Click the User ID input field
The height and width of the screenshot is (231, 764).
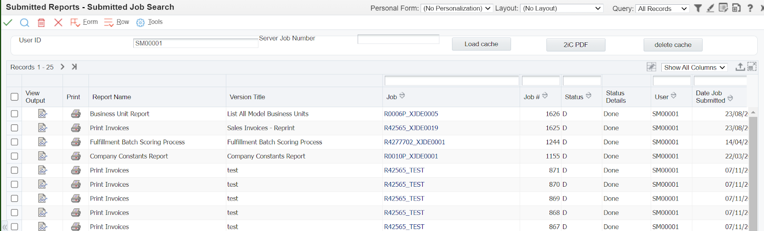pos(196,43)
